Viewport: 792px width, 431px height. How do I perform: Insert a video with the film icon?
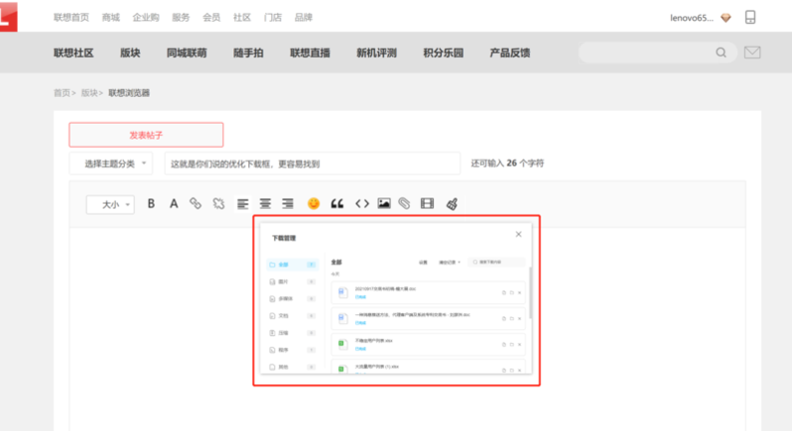pyautogui.click(x=427, y=204)
